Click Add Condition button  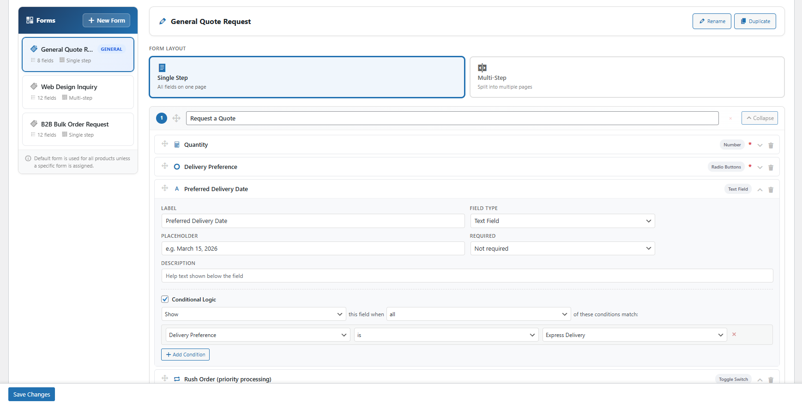tap(185, 355)
